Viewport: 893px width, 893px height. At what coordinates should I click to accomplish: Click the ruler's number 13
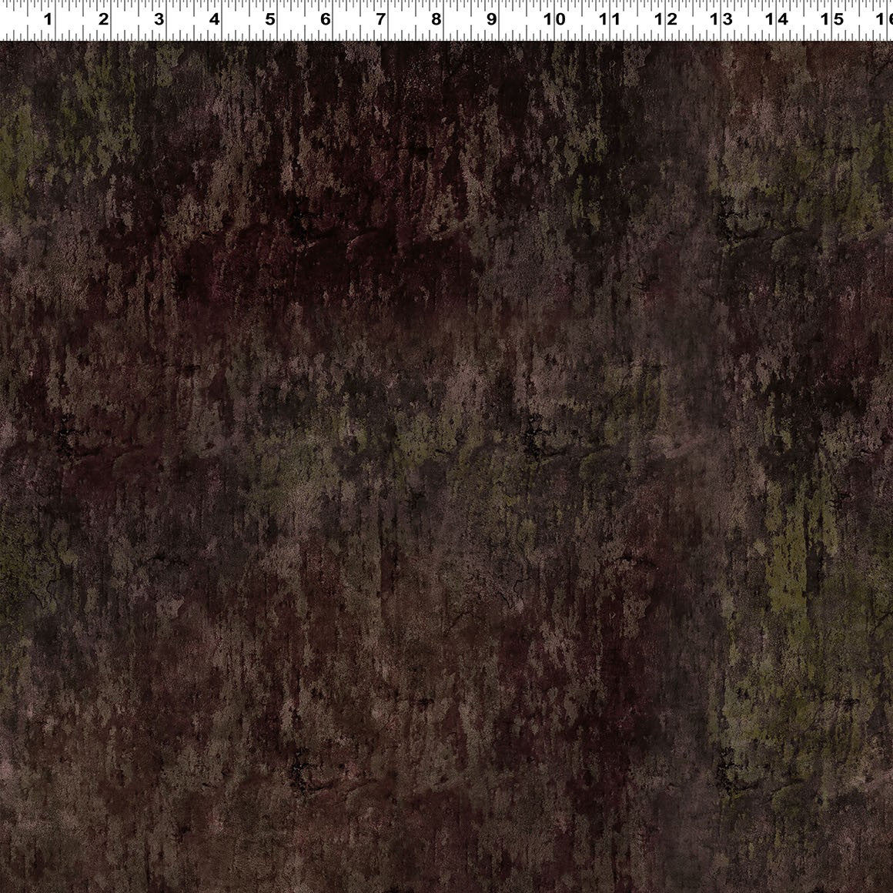click(x=721, y=19)
